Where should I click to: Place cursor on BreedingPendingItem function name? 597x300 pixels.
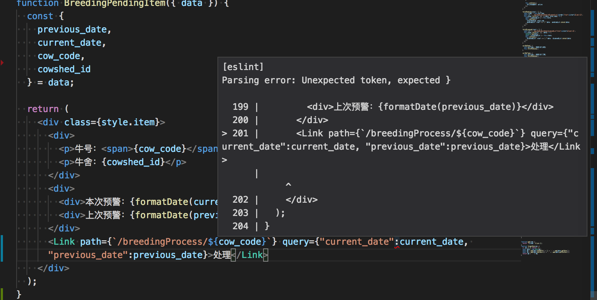115,3
